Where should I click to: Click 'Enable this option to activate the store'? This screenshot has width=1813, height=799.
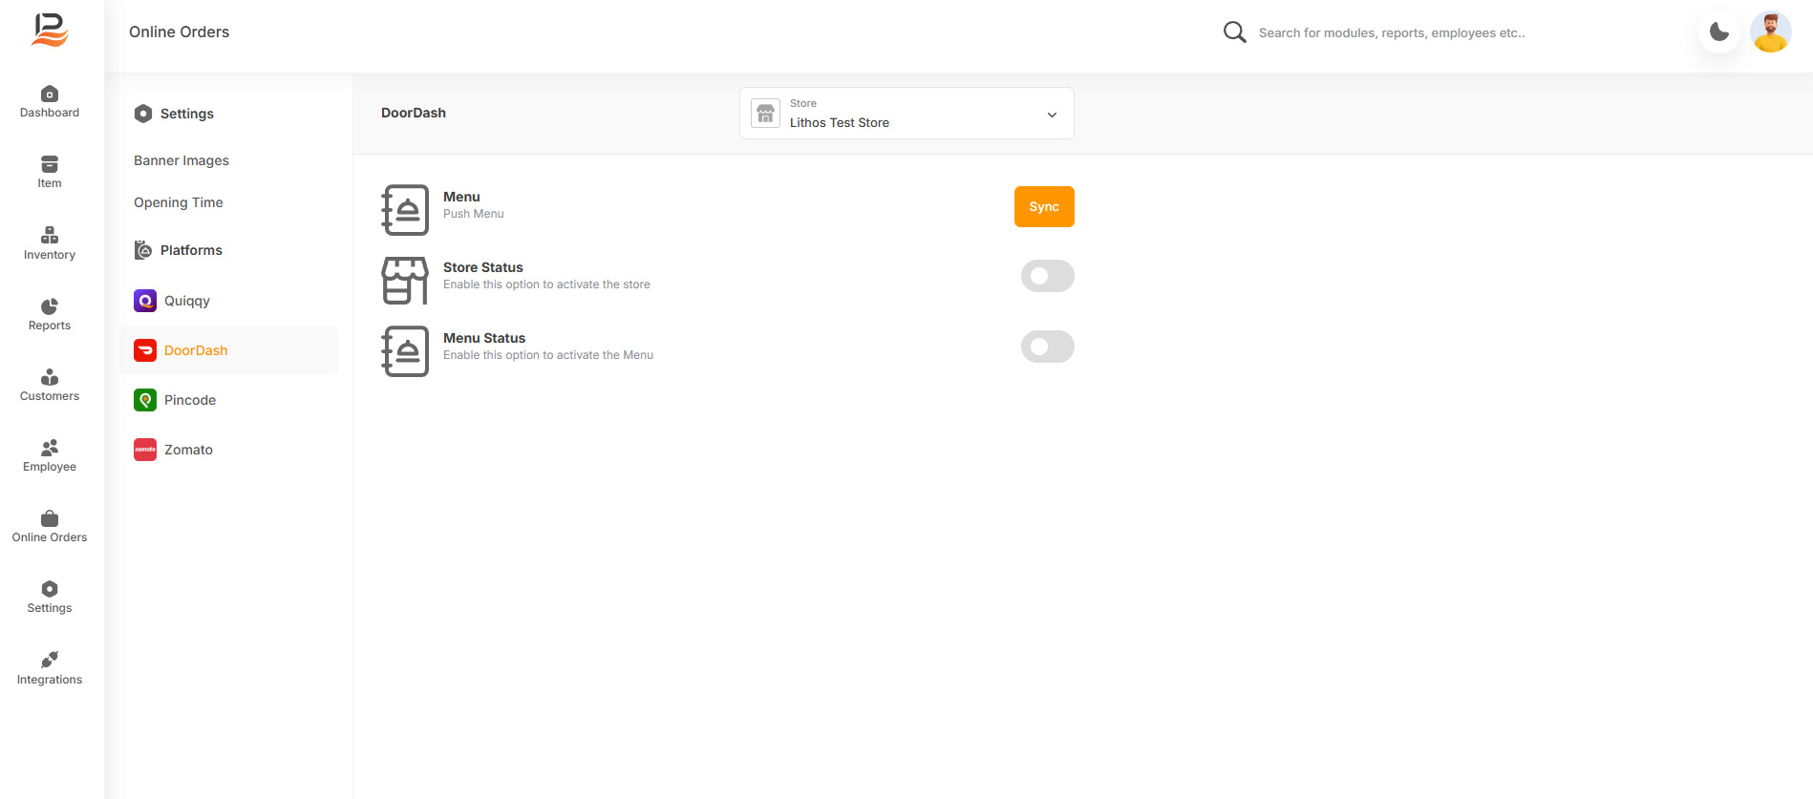click(546, 284)
